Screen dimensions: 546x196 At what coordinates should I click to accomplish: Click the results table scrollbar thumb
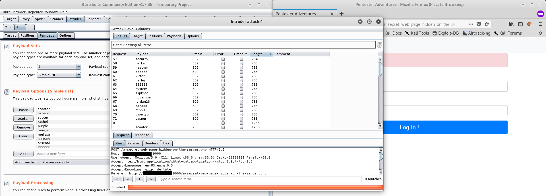point(380,69)
